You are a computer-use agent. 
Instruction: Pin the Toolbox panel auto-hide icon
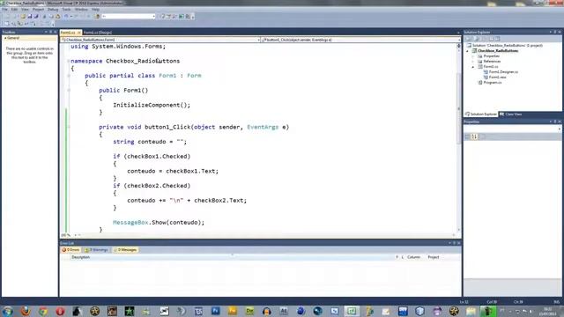51,33
